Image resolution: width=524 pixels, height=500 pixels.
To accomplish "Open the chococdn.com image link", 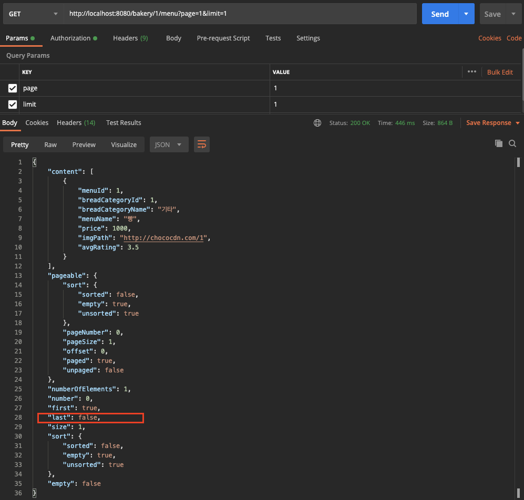I will pyautogui.click(x=163, y=238).
